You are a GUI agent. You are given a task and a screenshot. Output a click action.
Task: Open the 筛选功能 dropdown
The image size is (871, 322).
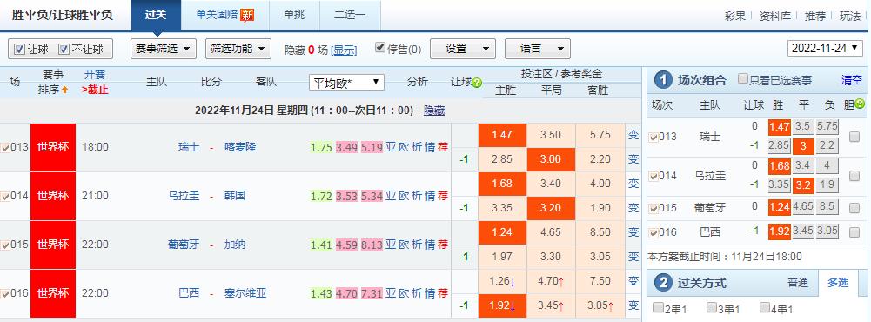(238, 49)
